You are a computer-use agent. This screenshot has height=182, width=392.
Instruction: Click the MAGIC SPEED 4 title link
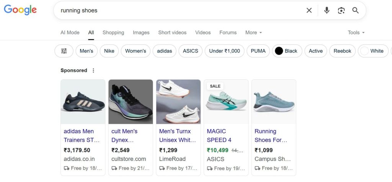(x=219, y=136)
